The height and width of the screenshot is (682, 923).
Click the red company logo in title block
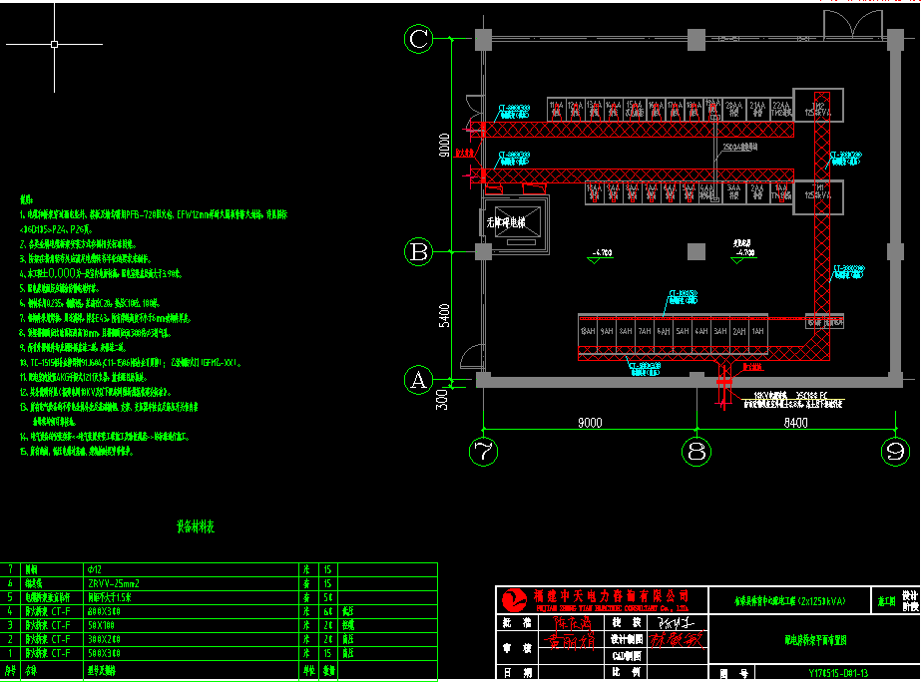pyautogui.click(x=514, y=600)
